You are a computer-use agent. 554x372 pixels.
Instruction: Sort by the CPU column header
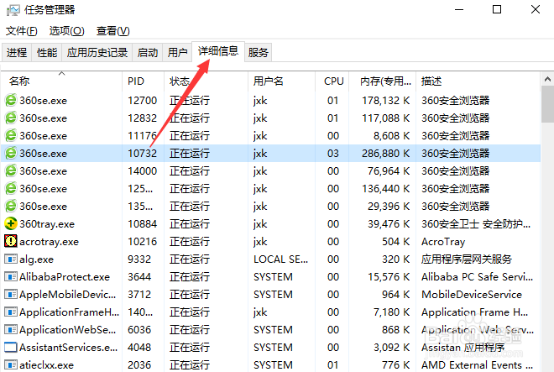tap(332, 81)
